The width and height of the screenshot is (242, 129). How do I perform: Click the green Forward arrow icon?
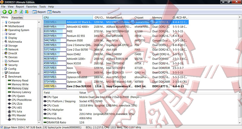pos(10,12)
